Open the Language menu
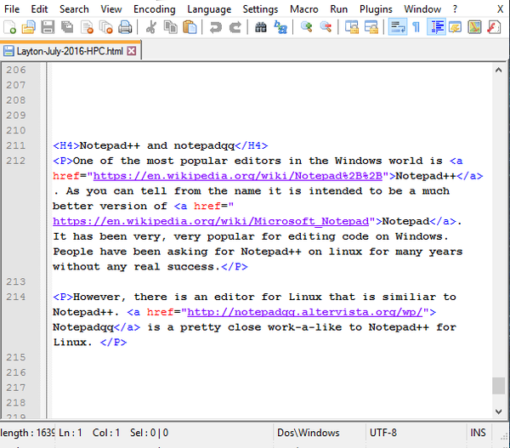Viewport: 510px width, 448px height. (209, 9)
